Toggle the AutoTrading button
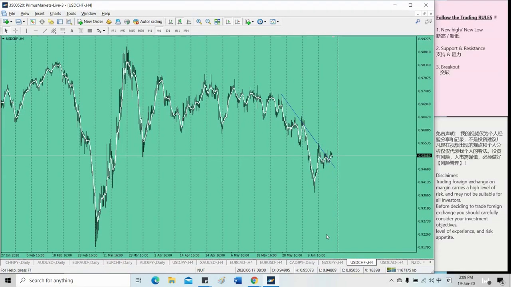511x287 pixels. [148, 22]
